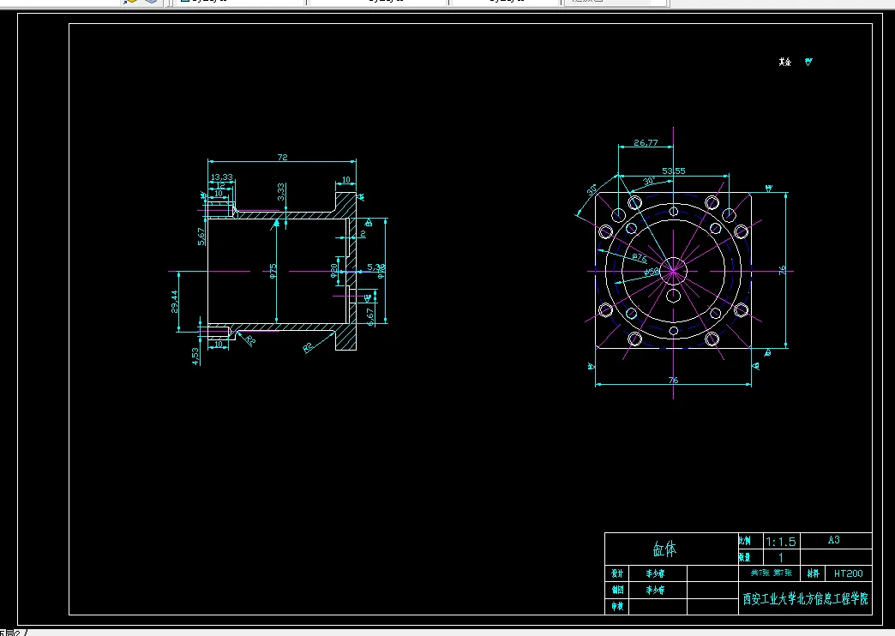Select the part name 缸体 in title block

665,549
